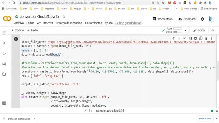This screenshot has height=123, width=219.
Task: Click the Colab logo
Action: pyautogui.click(x=7, y=19)
